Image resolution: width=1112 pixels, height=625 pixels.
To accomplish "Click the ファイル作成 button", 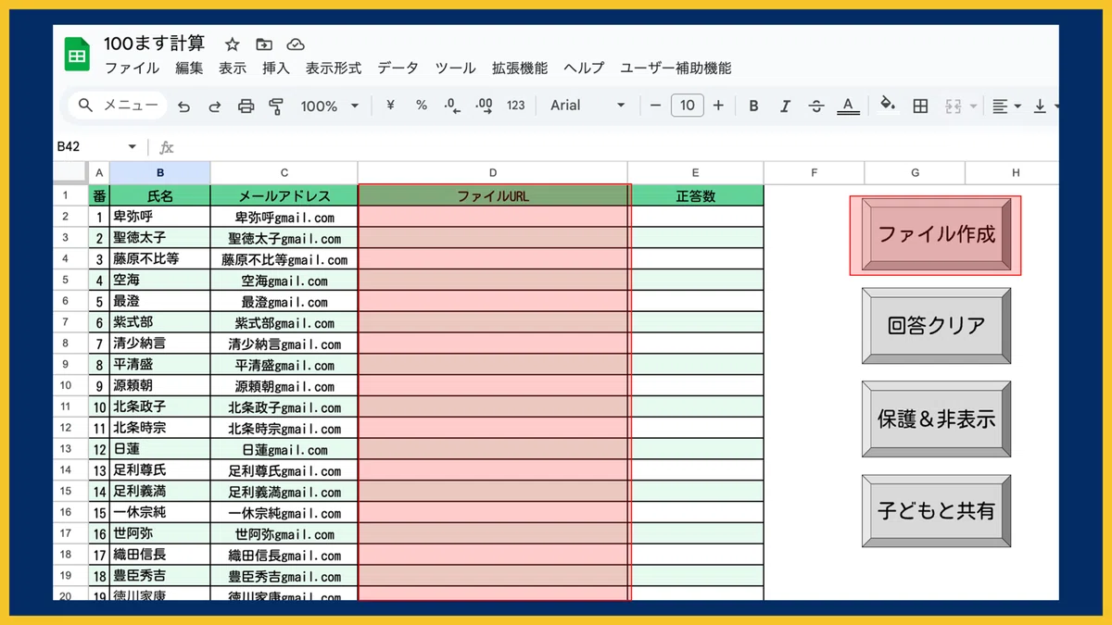I will tap(936, 235).
